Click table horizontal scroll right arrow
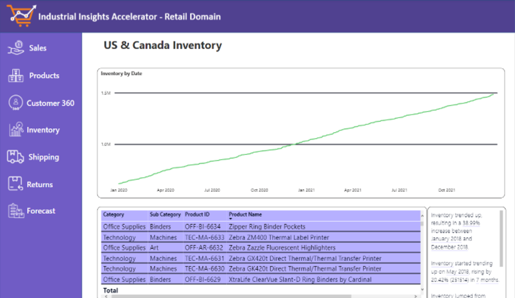Viewport: 515px width, 298px height. pos(415,296)
